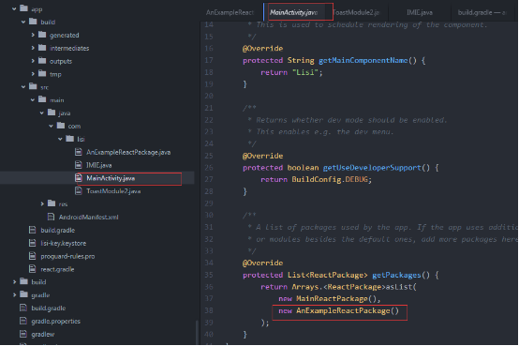The height and width of the screenshot is (346, 519).
Task: Collapse the com folder chevron
Action: click(x=51, y=126)
